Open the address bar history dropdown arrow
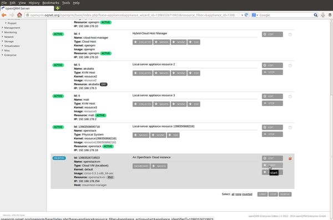Viewport: 333px width, 220px height. 242,16
